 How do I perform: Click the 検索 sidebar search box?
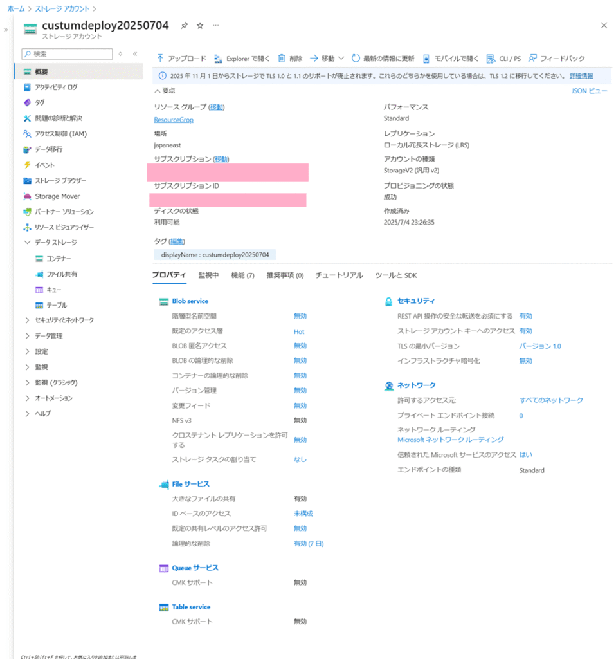[x=67, y=54]
